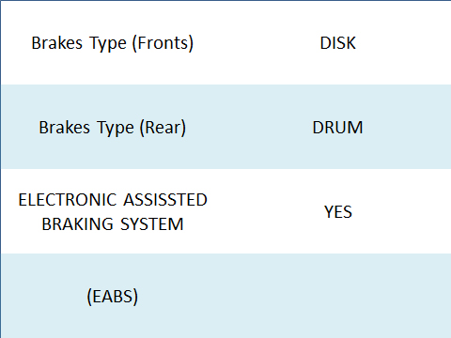Place cursor on the word ELECTRONIC
The image size is (451, 338).
(x=68, y=200)
